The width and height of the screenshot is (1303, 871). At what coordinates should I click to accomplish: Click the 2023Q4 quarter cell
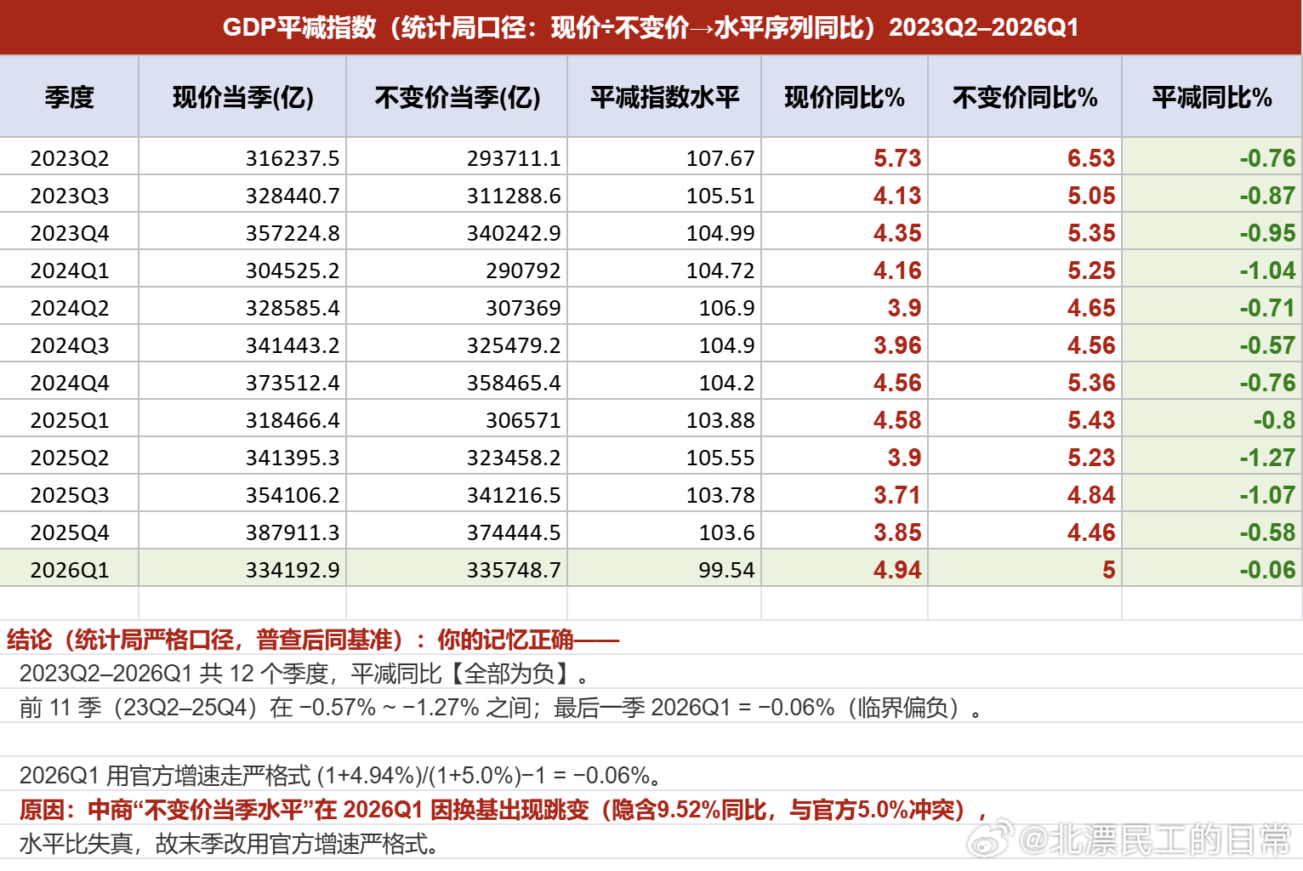point(70,233)
